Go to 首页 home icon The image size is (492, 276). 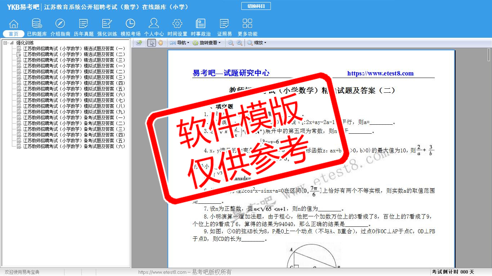(14, 24)
